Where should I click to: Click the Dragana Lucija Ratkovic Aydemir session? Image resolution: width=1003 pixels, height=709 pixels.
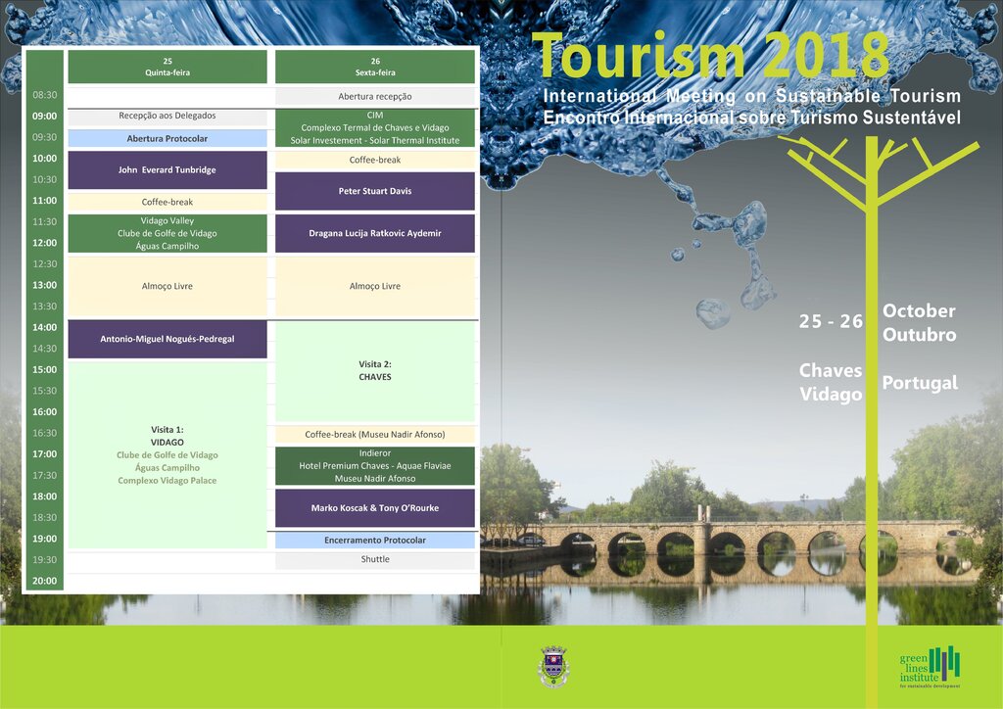pyautogui.click(x=374, y=233)
